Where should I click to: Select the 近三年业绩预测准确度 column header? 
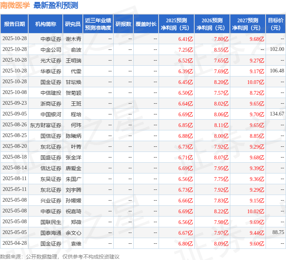[x=98, y=24]
